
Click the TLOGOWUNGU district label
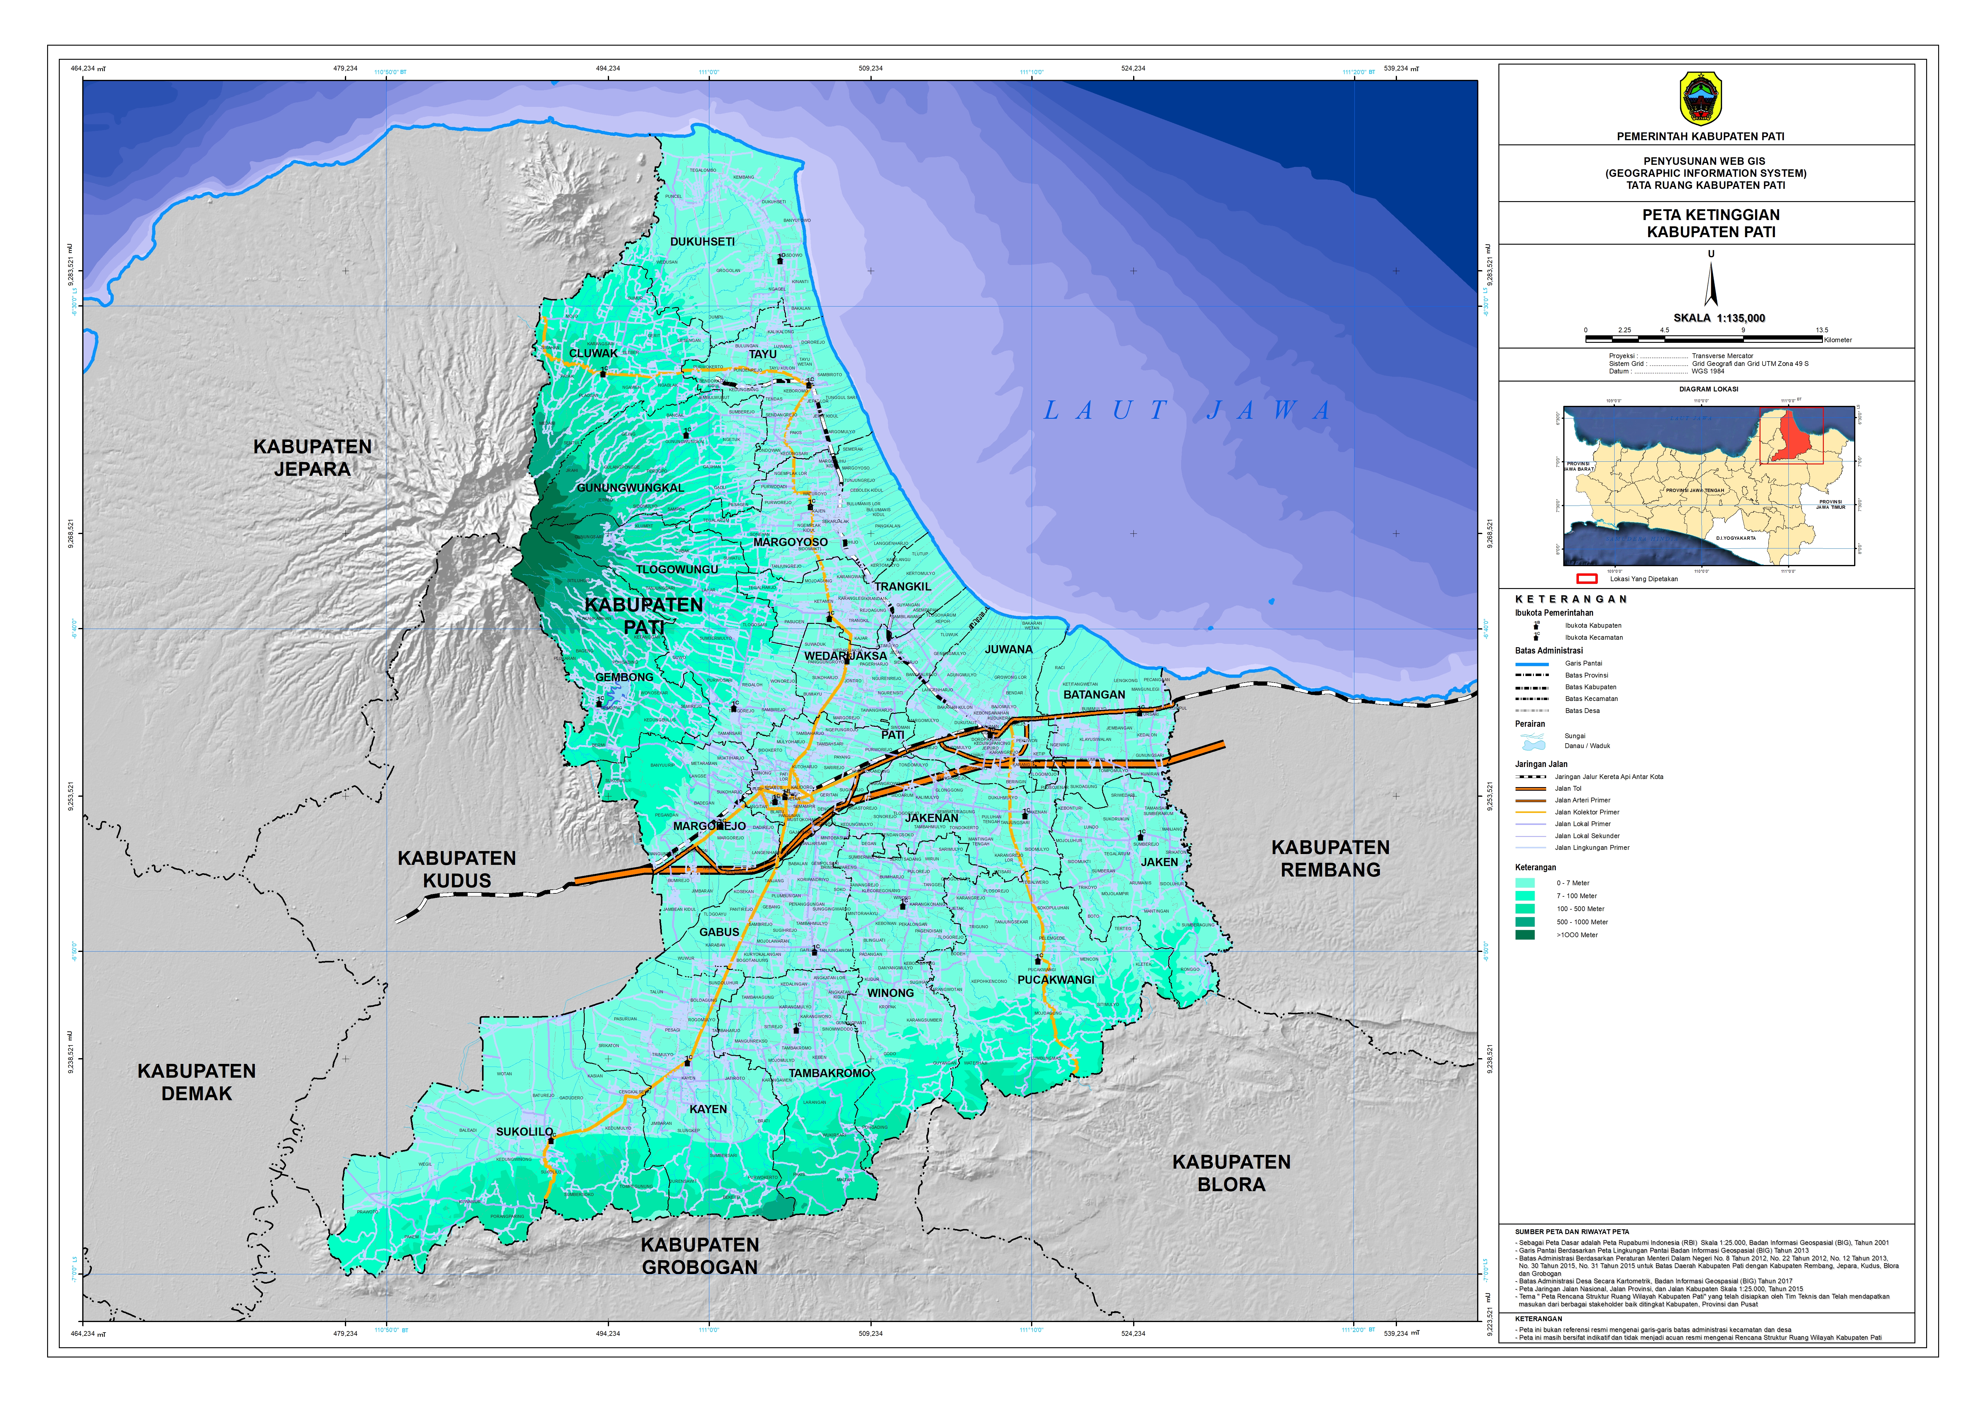677,569
